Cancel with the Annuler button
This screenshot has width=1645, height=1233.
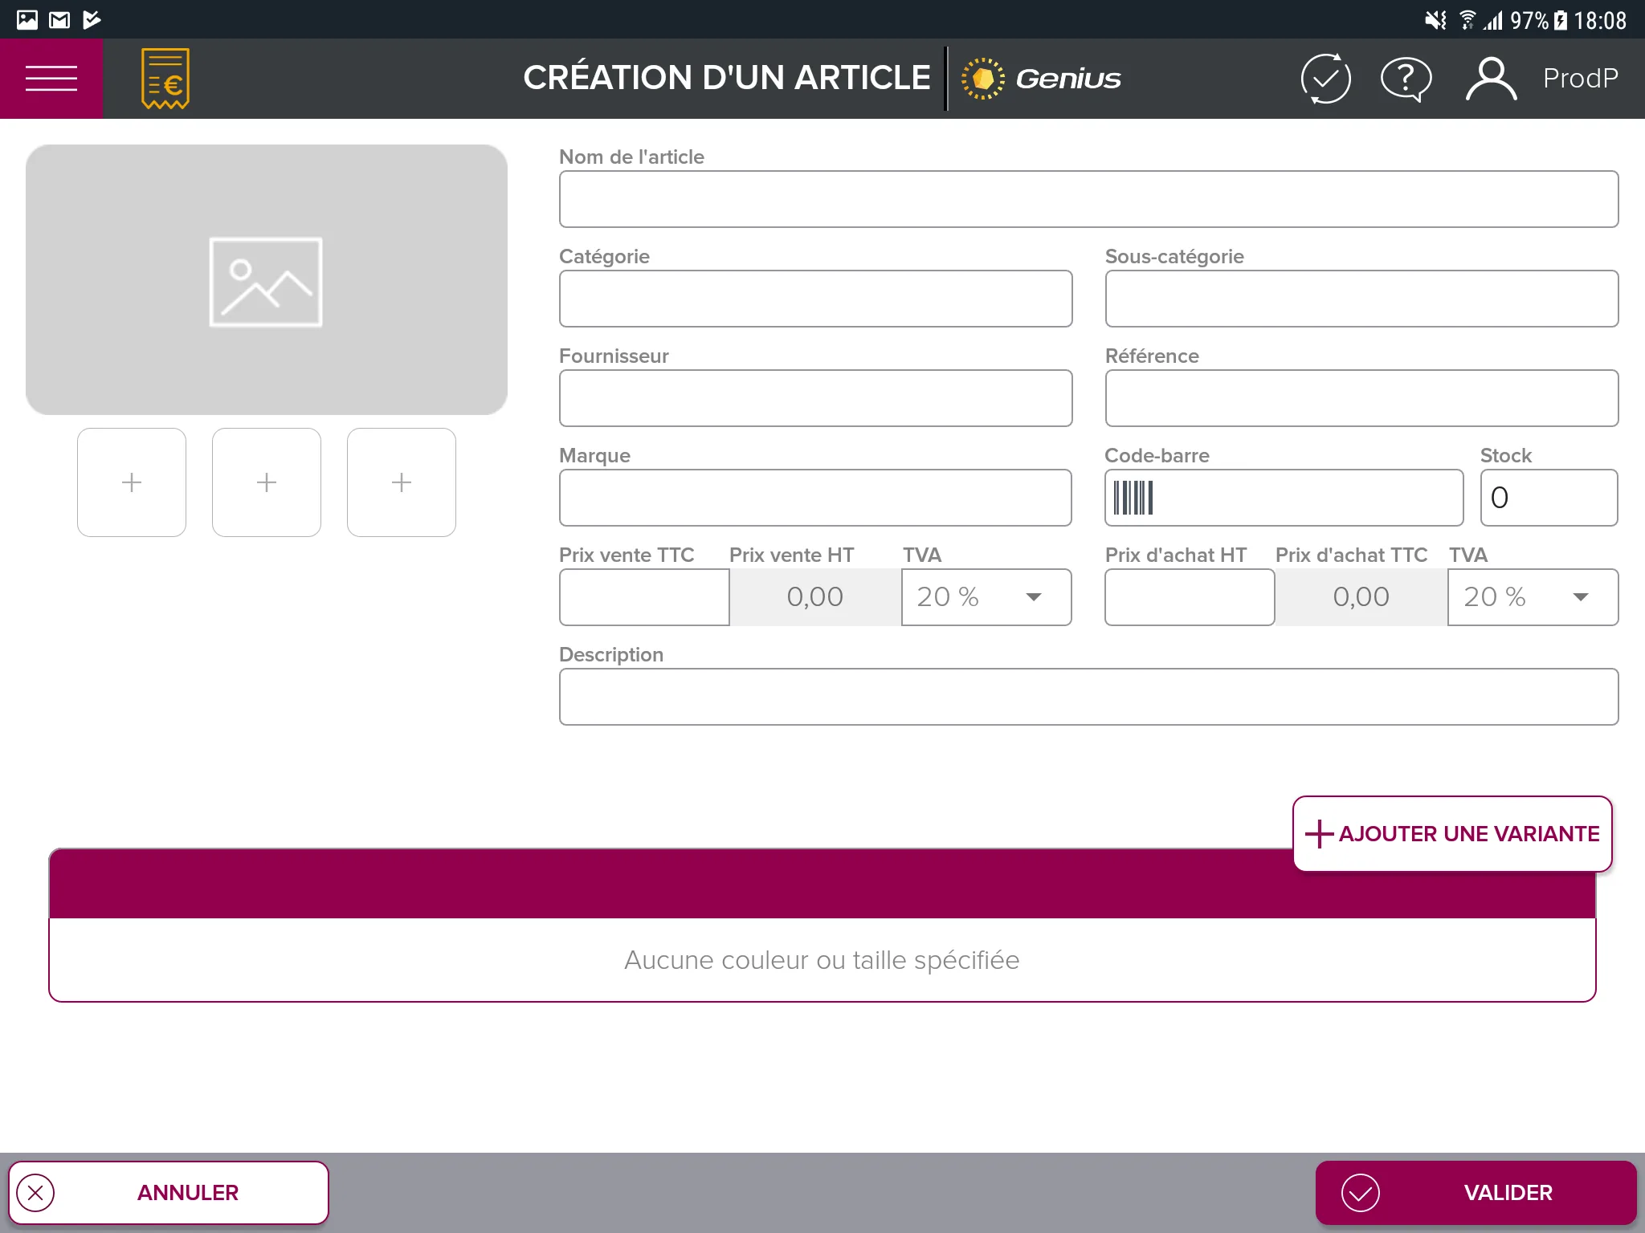tap(169, 1193)
